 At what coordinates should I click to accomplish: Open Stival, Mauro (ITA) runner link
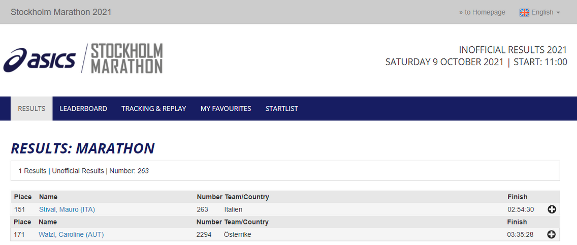coord(67,209)
